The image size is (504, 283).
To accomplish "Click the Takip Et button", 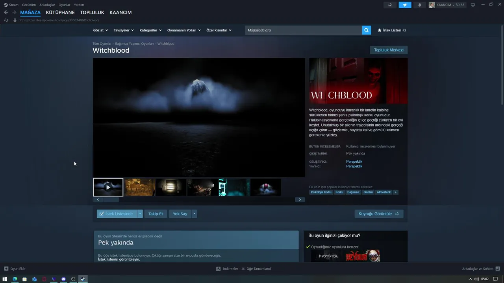I will click(156, 214).
